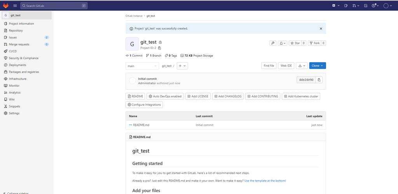Click the GitLab fox logo
This screenshot has width=398, height=194.
tap(5, 5)
